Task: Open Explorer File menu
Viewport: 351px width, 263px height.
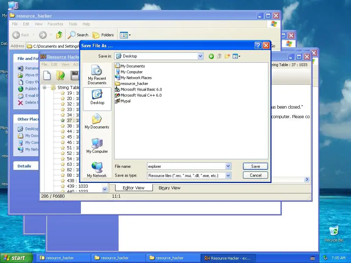Action: pos(15,24)
